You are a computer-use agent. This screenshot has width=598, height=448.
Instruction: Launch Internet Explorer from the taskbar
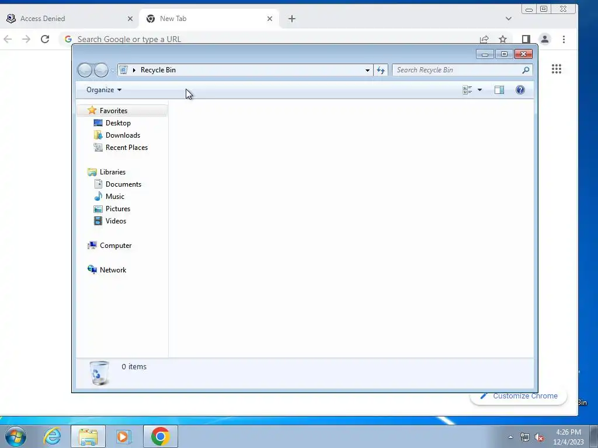(x=52, y=436)
